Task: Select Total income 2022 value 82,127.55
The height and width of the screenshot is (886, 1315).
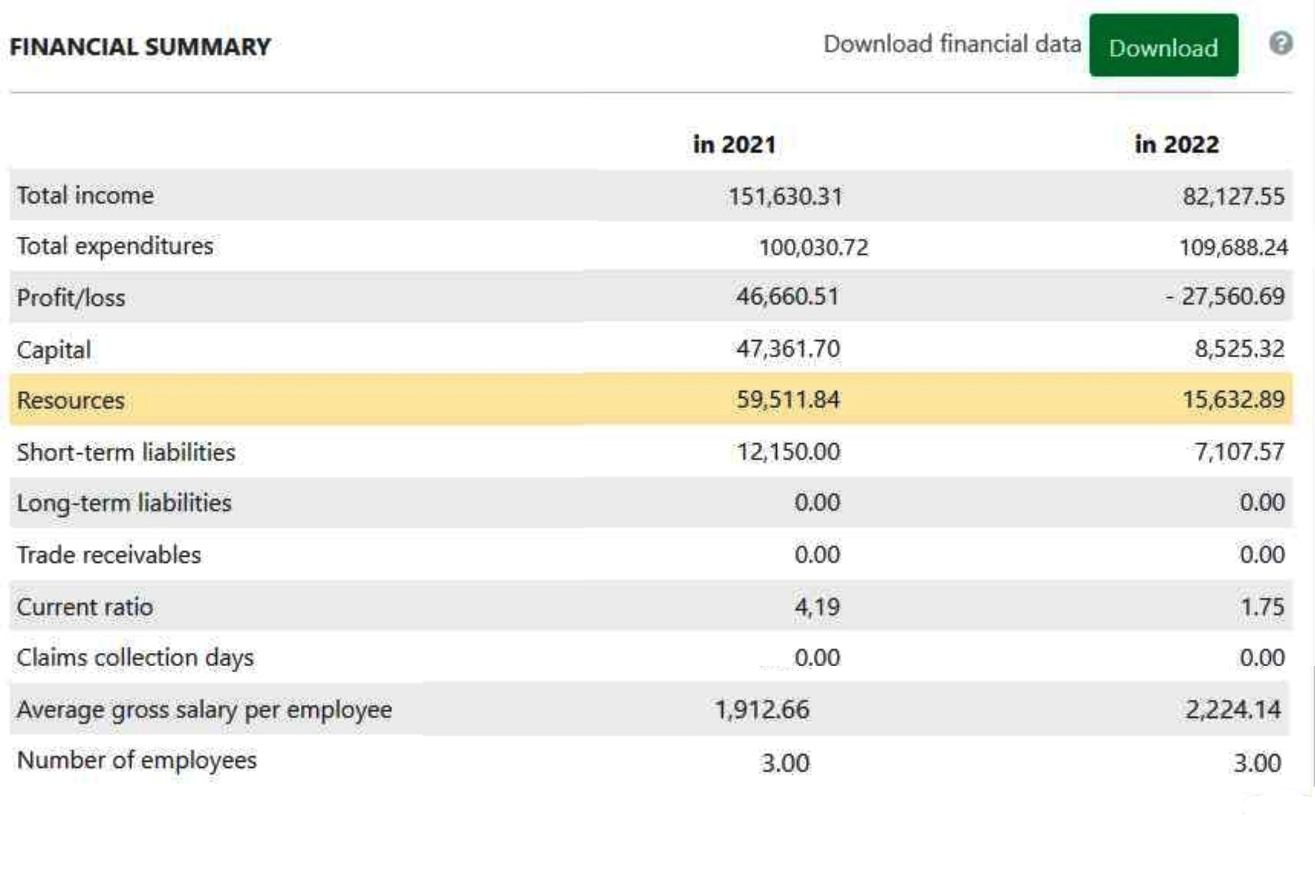Action: 1234,197
